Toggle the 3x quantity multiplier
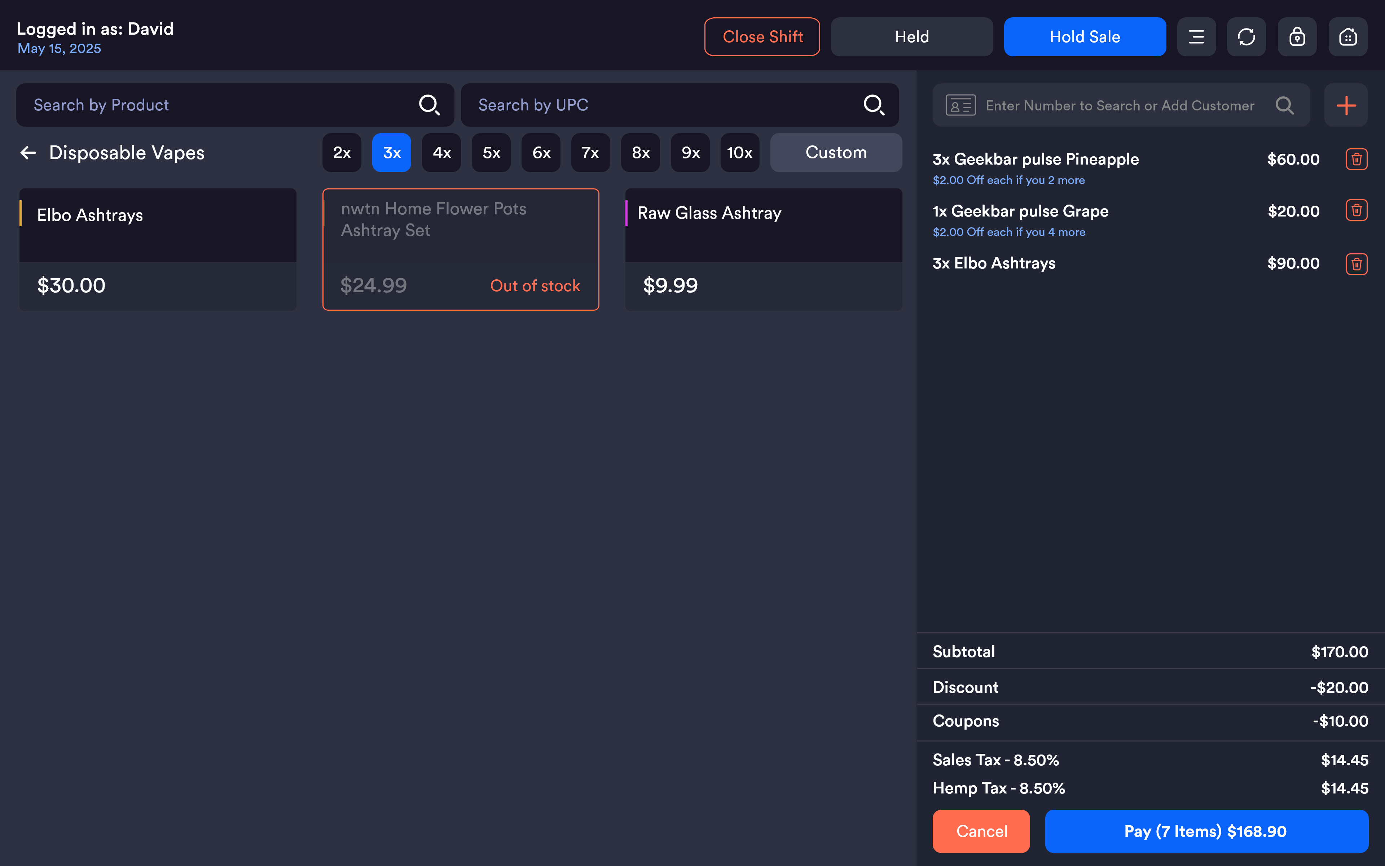Viewport: 1385px width, 866px height. click(391, 152)
